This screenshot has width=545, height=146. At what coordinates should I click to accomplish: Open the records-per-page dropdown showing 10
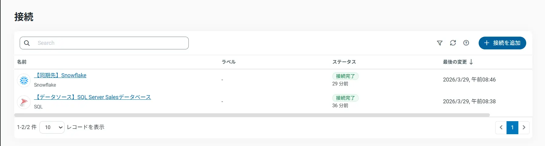point(52,128)
